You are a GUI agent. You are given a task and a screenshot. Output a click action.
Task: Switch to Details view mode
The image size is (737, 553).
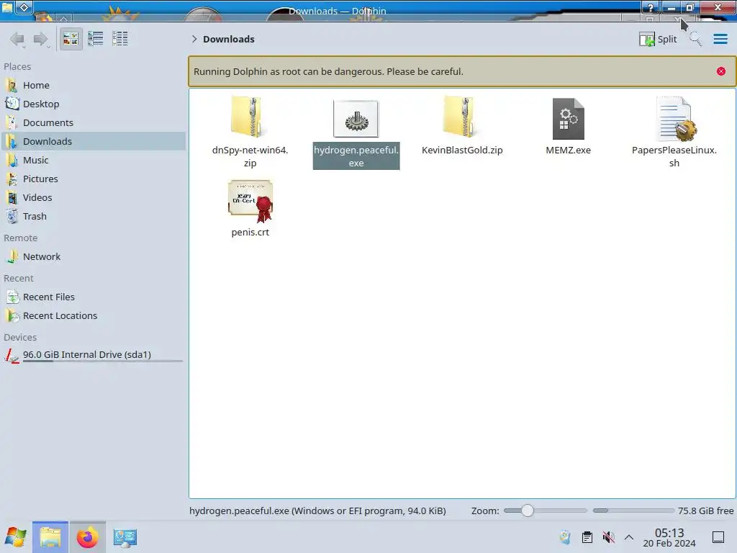(120, 39)
